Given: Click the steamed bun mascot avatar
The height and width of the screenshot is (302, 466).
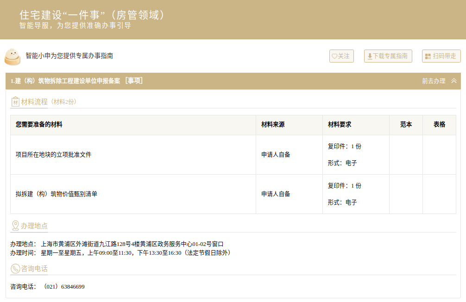Looking at the screenshot, I should point(13,56).
